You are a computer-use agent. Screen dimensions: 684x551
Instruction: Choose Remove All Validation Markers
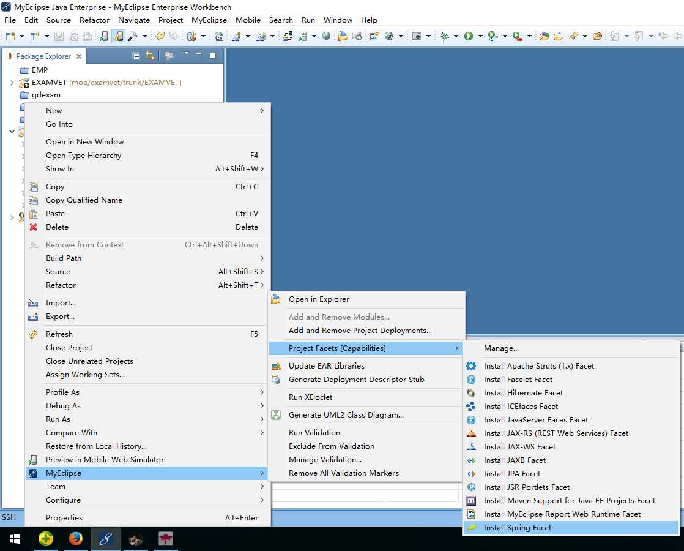[x=367, y=473]
